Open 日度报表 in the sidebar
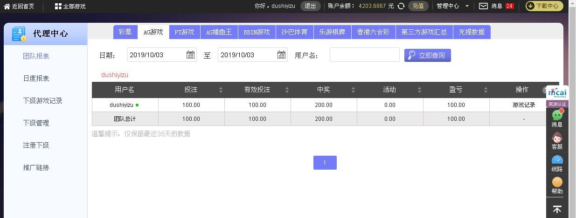This screenshot has width=576, height=218. pyautogui.click(x=36, y=78)
